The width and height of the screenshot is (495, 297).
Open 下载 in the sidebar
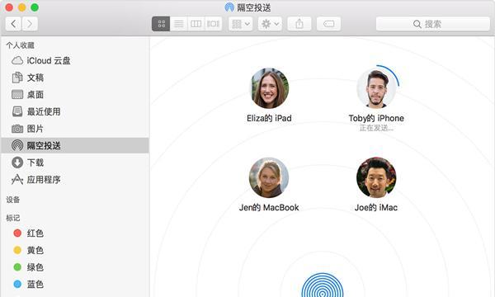pyautogui.click(x=75, y=163)
